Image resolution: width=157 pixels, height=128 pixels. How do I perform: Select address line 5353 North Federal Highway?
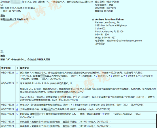(x=111, y=26)
